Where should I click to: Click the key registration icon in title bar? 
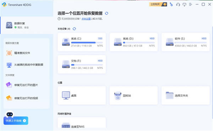[x=171, y=5]
